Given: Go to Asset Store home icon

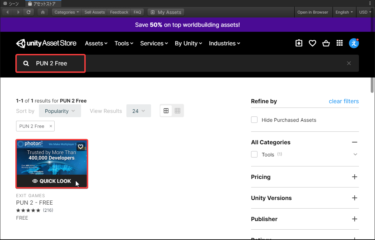Looking at the screenshot, I should click(43, 12).
